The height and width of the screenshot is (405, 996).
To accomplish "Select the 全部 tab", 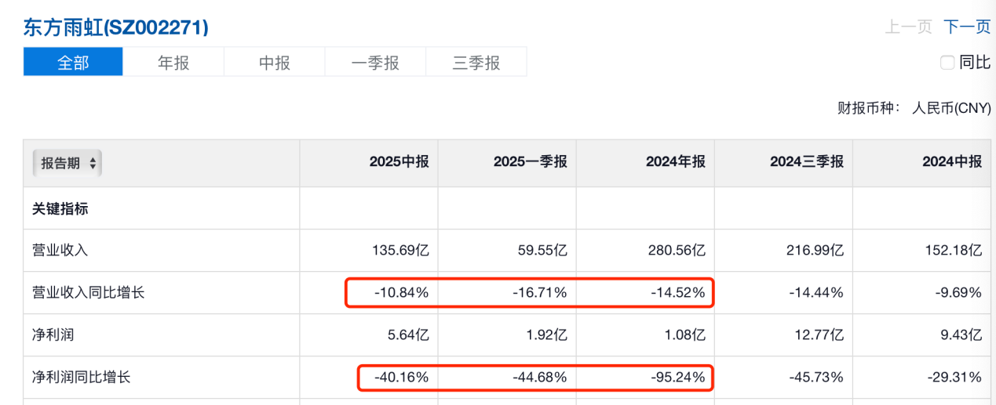I will click(73, 63).
